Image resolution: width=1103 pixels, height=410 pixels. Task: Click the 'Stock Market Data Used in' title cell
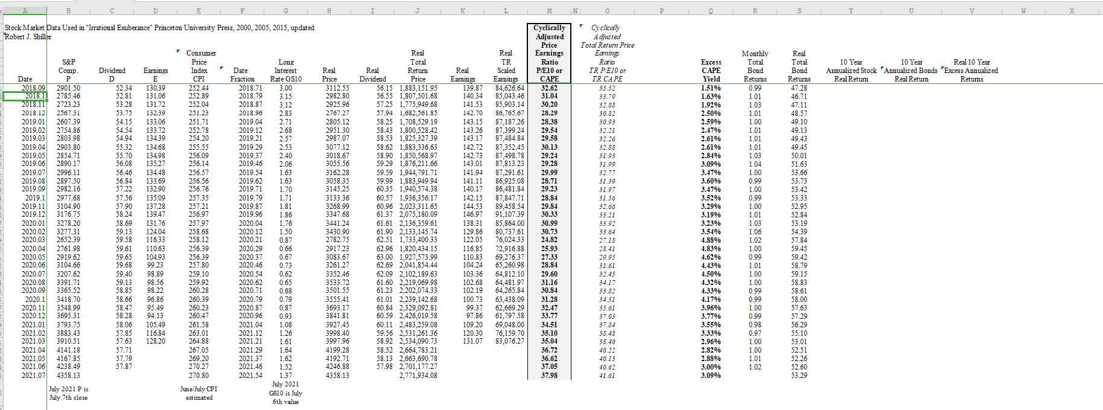click(x=159, y=28)
